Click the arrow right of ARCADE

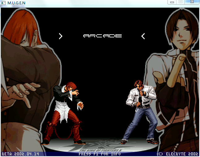143,36
